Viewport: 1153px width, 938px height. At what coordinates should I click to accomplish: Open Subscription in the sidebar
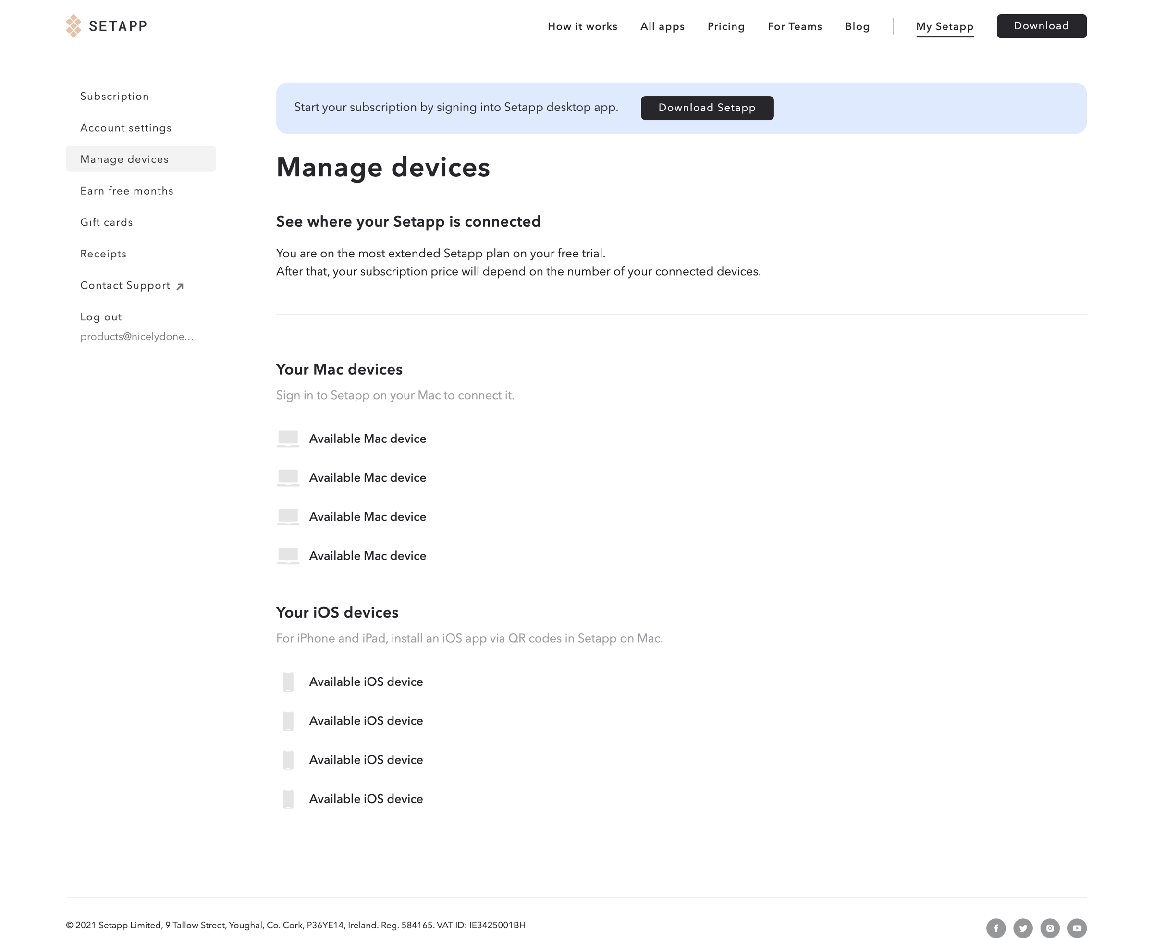[115, 96]
